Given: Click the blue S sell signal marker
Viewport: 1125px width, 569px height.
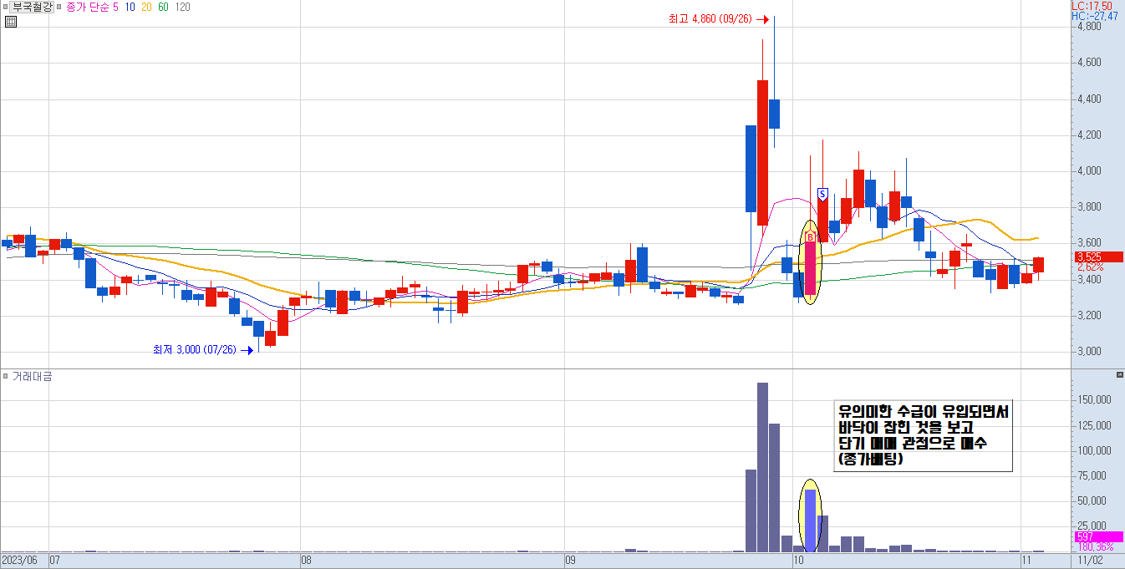Looking at the screenshot, I should coord(822,194).
